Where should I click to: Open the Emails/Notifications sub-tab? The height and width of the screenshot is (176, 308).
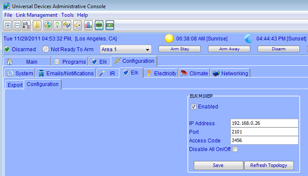click(66, 73)
